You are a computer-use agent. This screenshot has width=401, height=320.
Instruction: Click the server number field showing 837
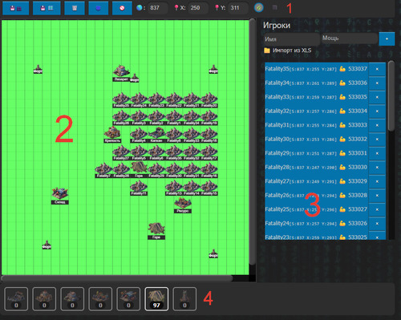pos(158,8)
